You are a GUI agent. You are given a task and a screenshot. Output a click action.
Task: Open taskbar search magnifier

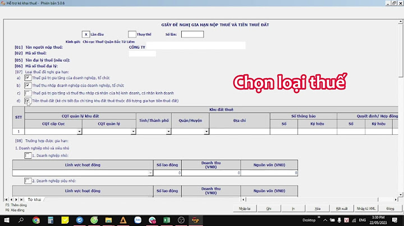[21, 220]
